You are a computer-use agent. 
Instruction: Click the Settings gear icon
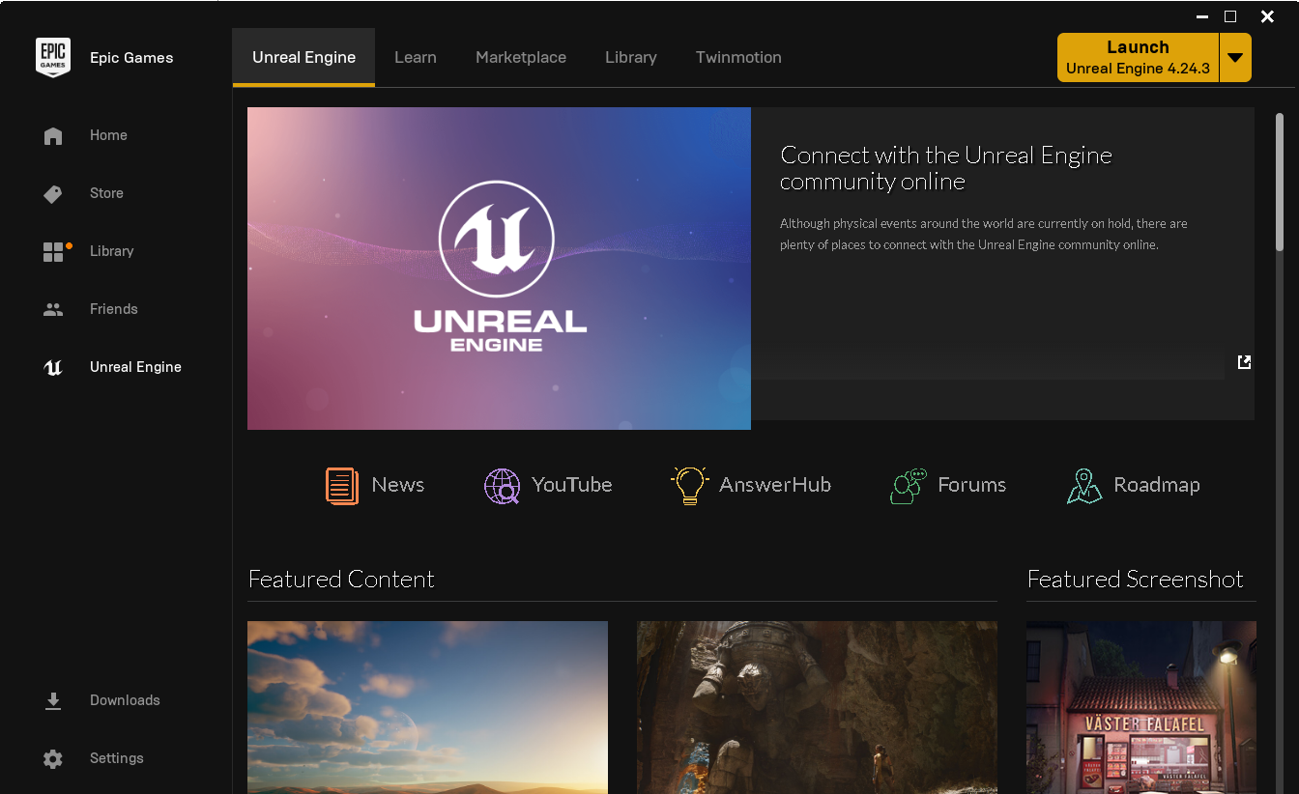53,759
